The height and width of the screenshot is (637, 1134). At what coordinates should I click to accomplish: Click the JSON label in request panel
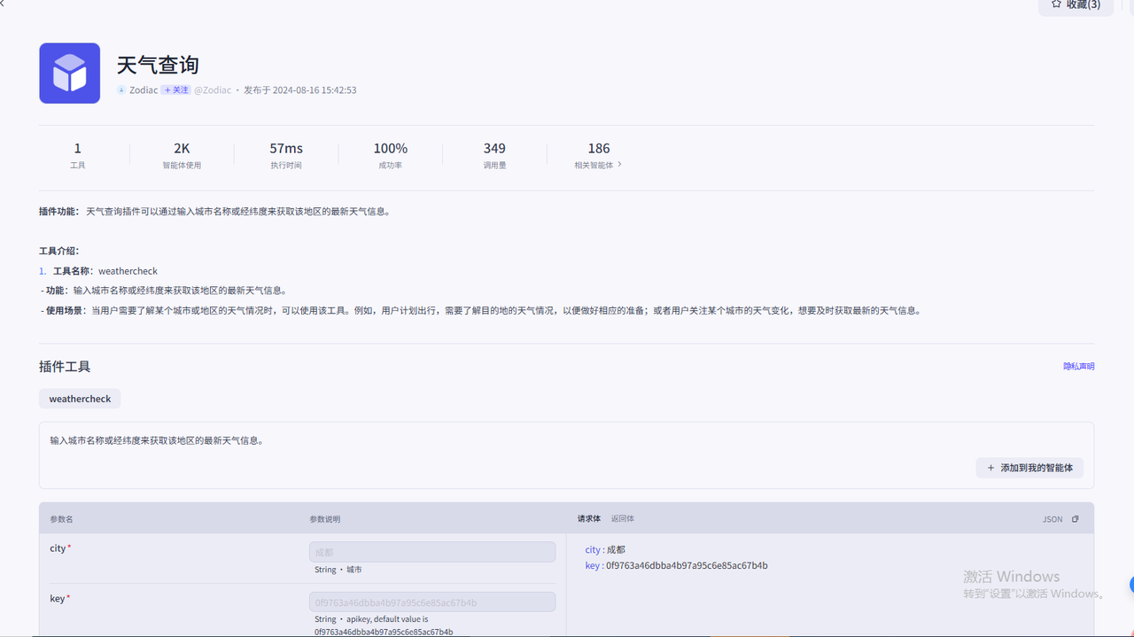click(1052, 519)
